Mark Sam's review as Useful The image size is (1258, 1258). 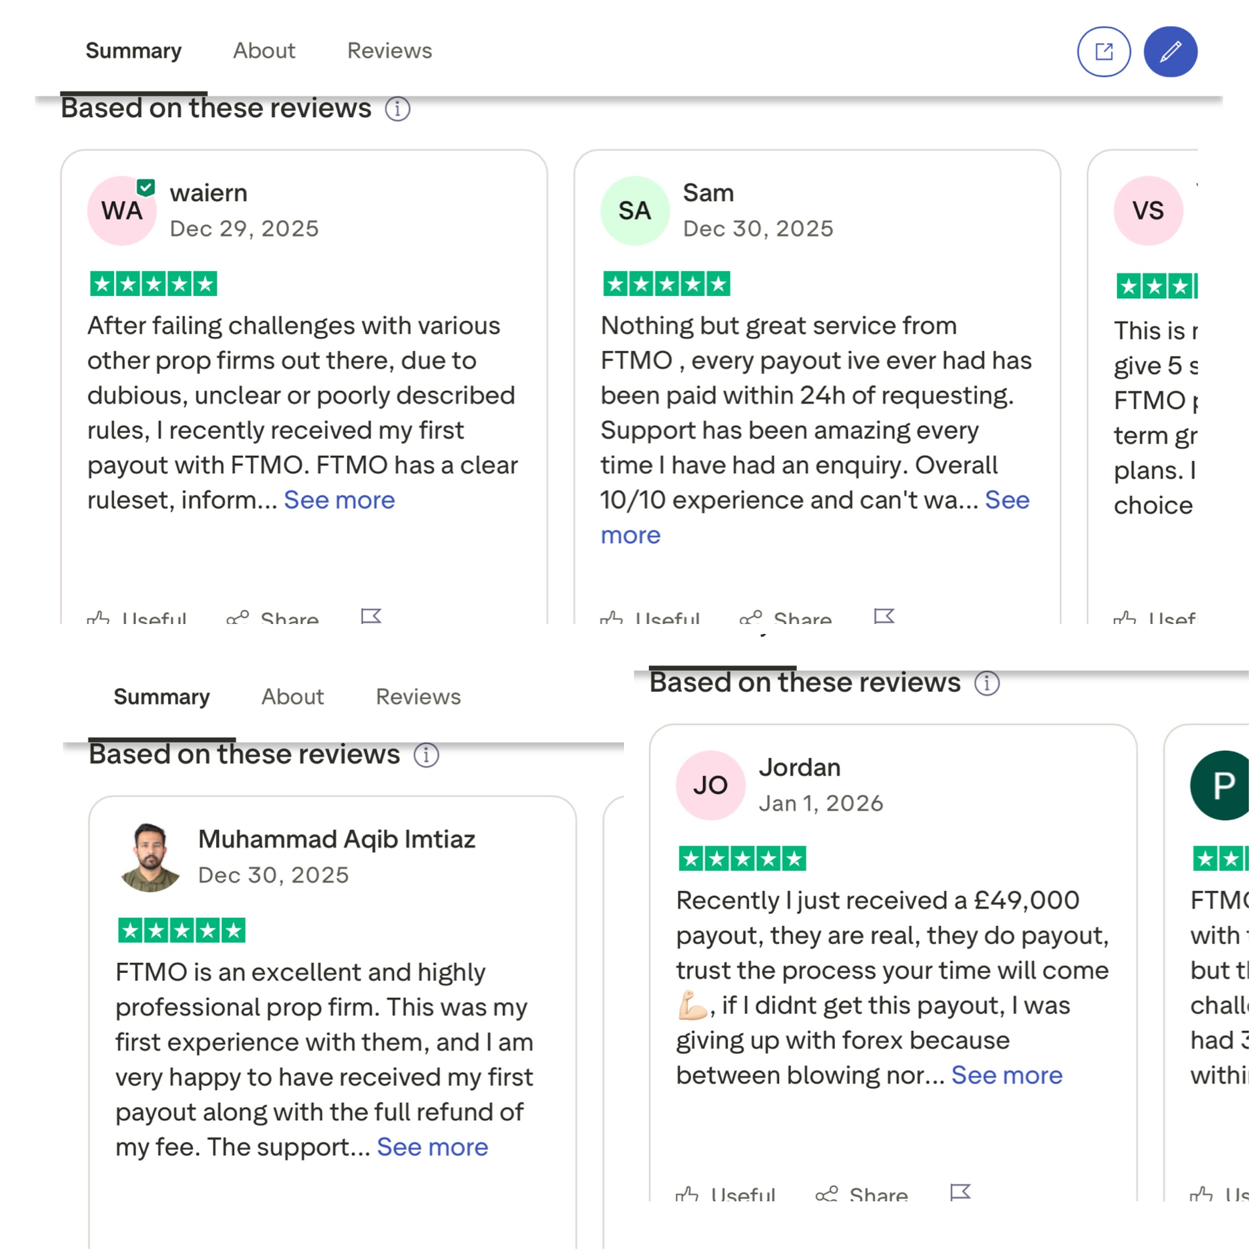tap(651, 617)
